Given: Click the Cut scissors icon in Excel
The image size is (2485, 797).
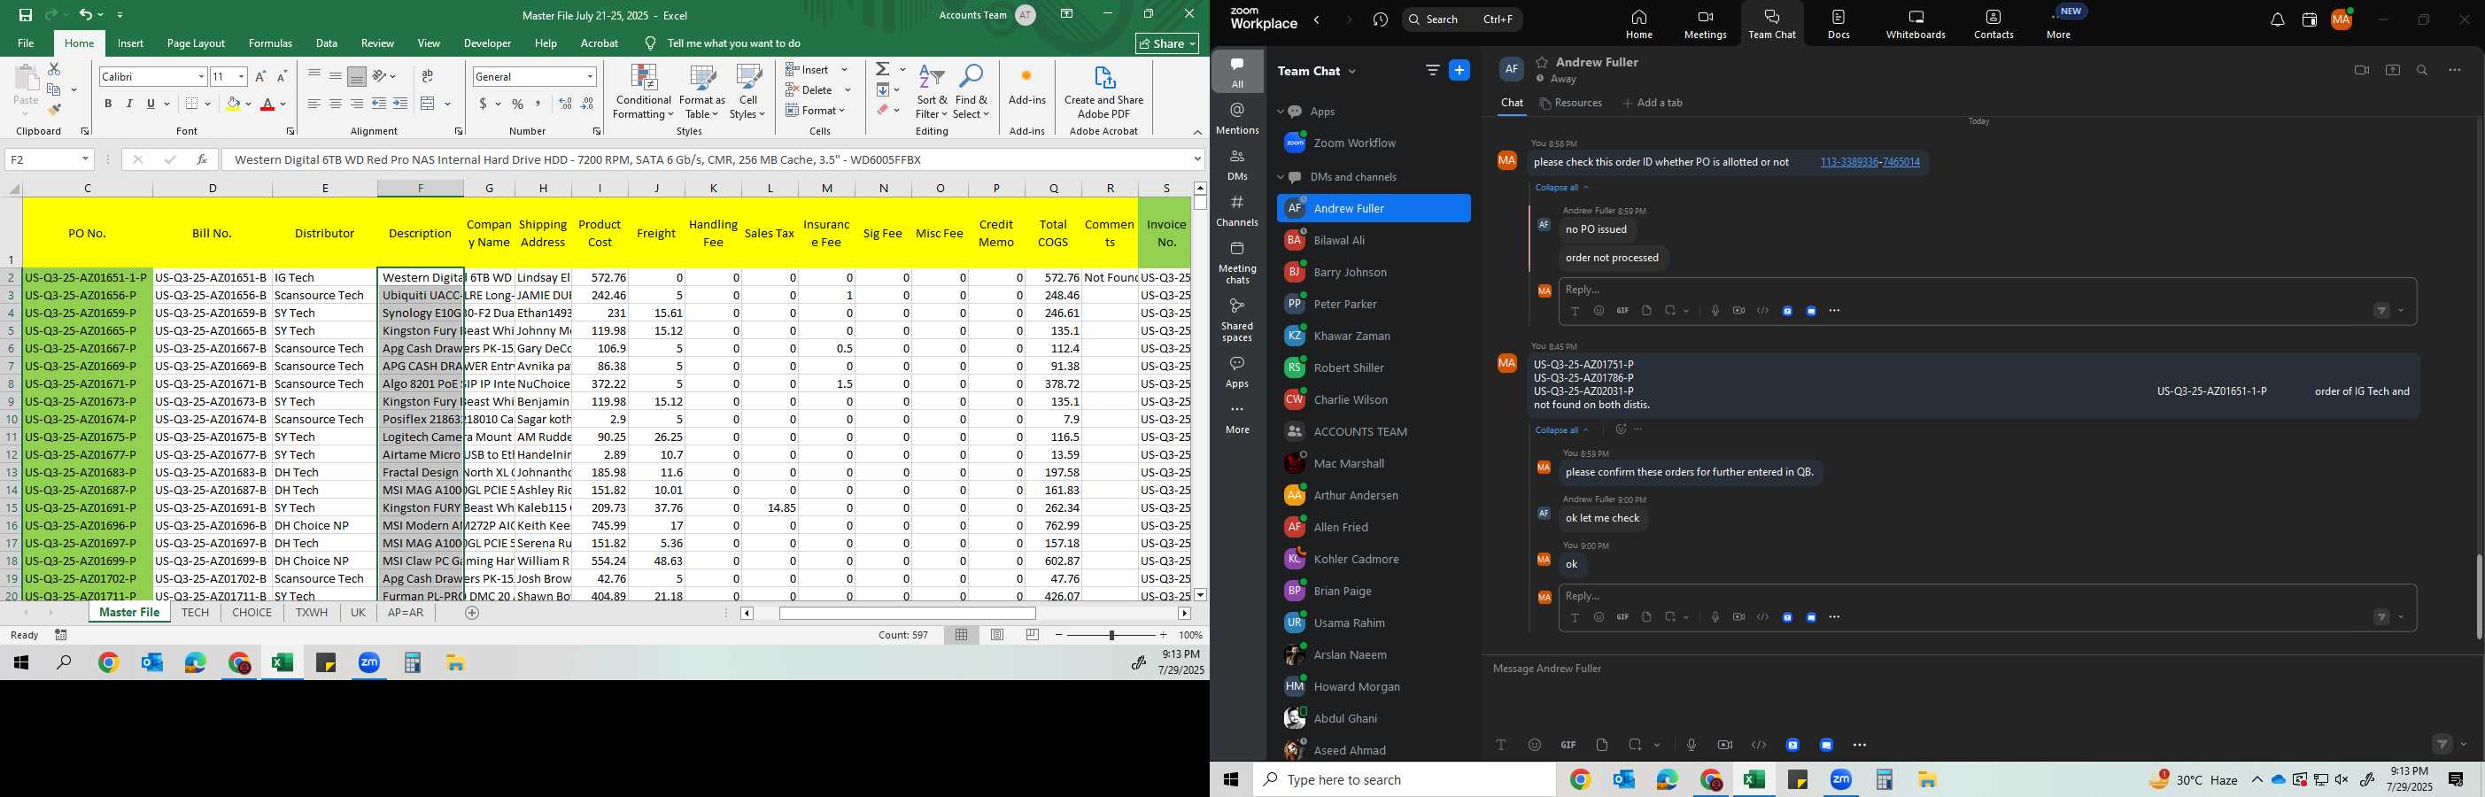Looking at the screenshot, I should coord(54,69).
